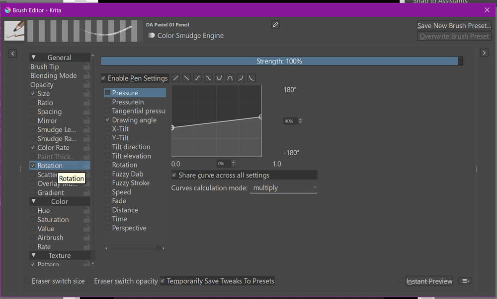The width and height of the screenshot is (497, 299).
Task: Adjust the Strength slider
Action: [279, 61]
